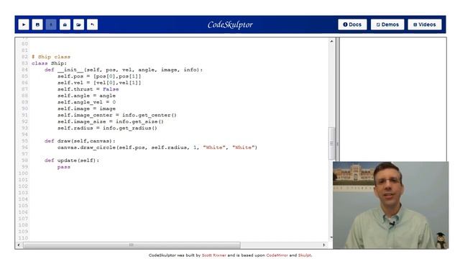Click the 'self.angle = angle' line
The image size is (460, 259).
86,96
